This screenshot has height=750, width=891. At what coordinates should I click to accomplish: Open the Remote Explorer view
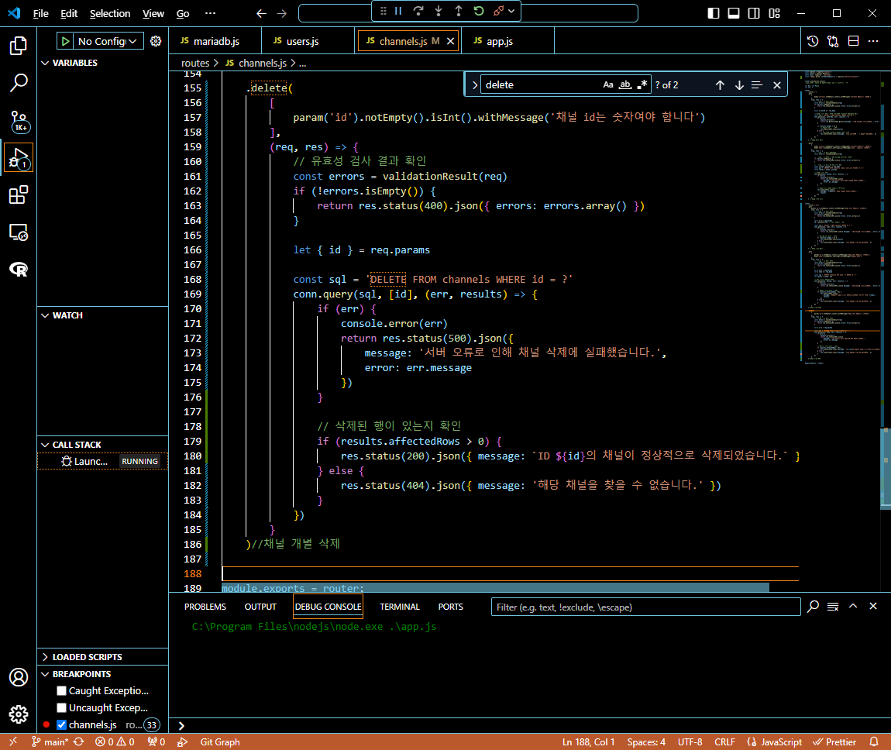tap(18, 232)
